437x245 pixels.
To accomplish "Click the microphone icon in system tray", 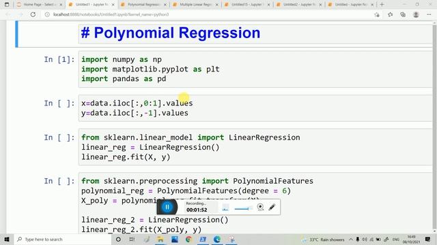I will click(x=358, y=240).
